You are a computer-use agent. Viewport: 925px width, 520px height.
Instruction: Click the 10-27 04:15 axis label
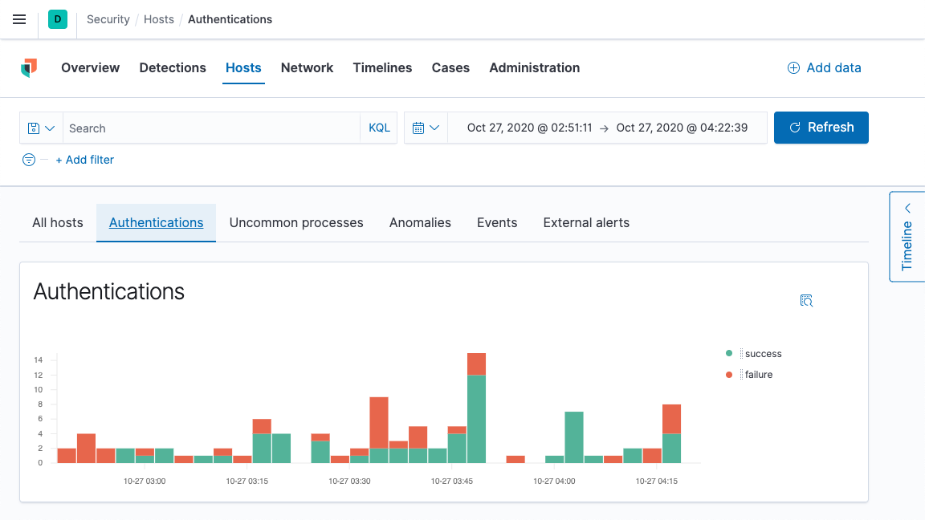pyautogui.click(x=657, y=481)
